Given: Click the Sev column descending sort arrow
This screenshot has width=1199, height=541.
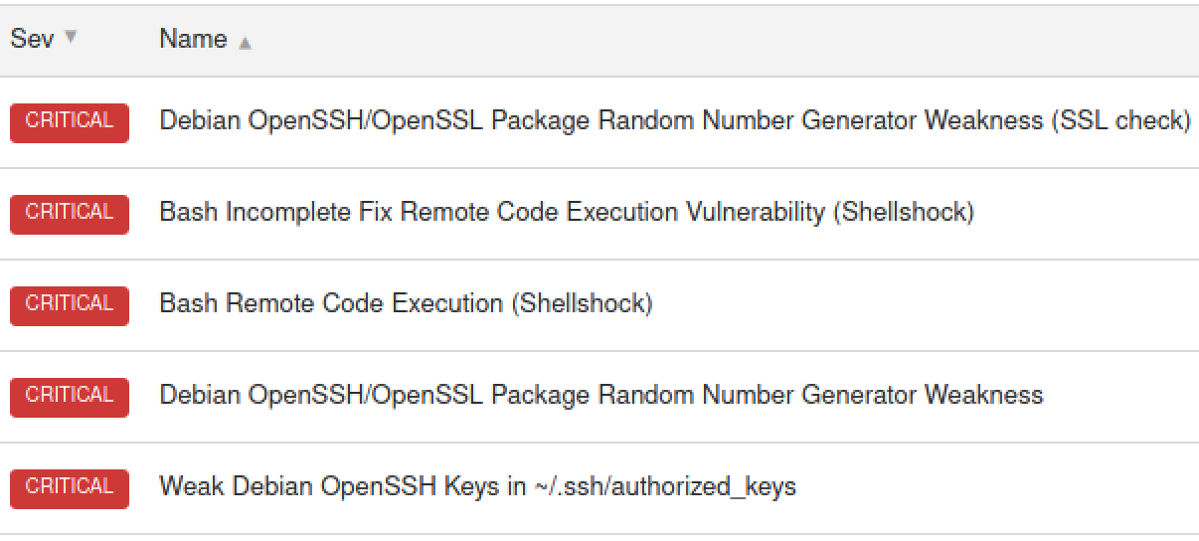Looking at the screenshot, I should click(70, 38).
